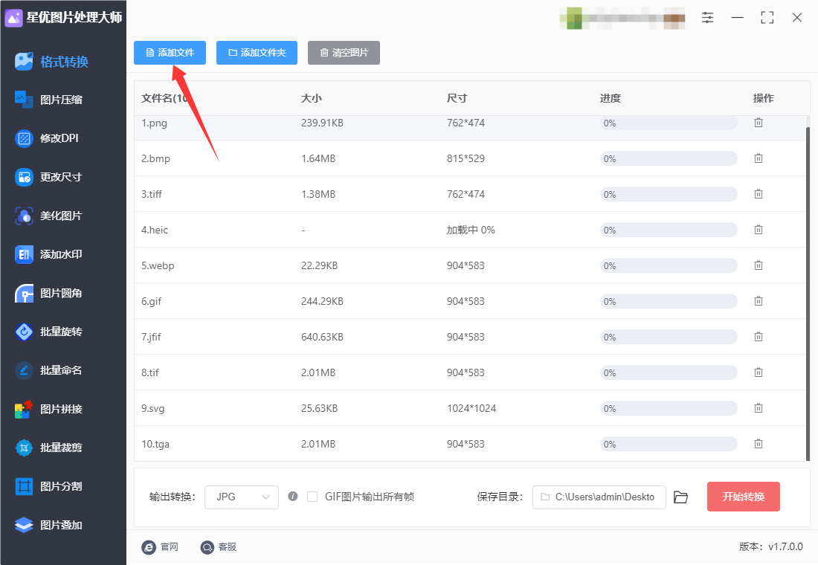Delete 1.png using its trash icon
818x565 pixels.
click(759, 123)
